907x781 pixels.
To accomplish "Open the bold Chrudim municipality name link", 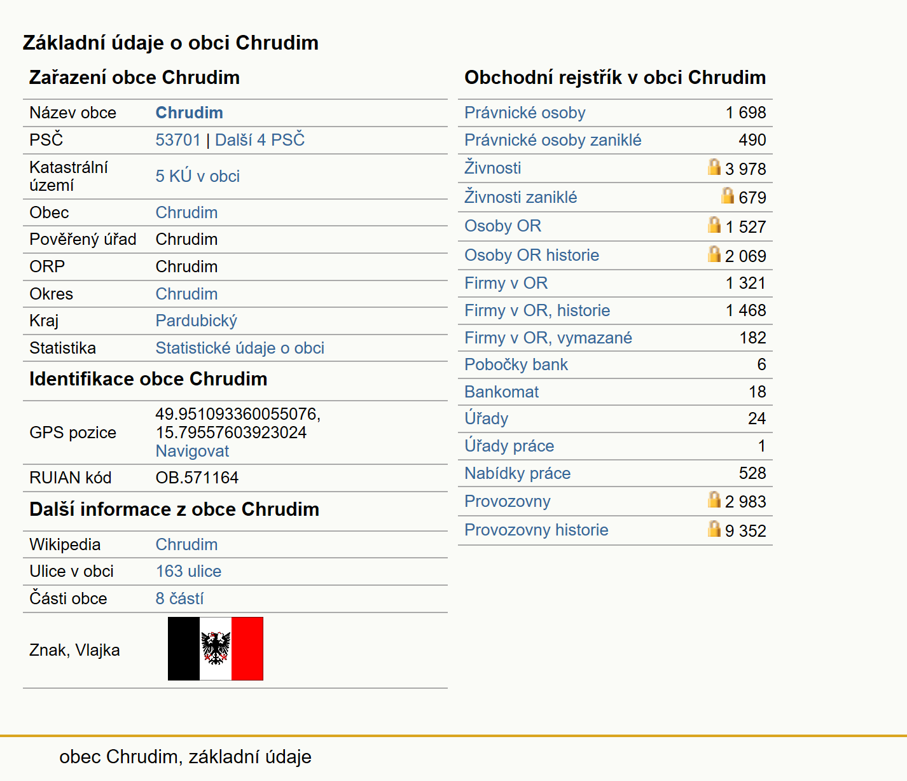I will click(190, 113).
